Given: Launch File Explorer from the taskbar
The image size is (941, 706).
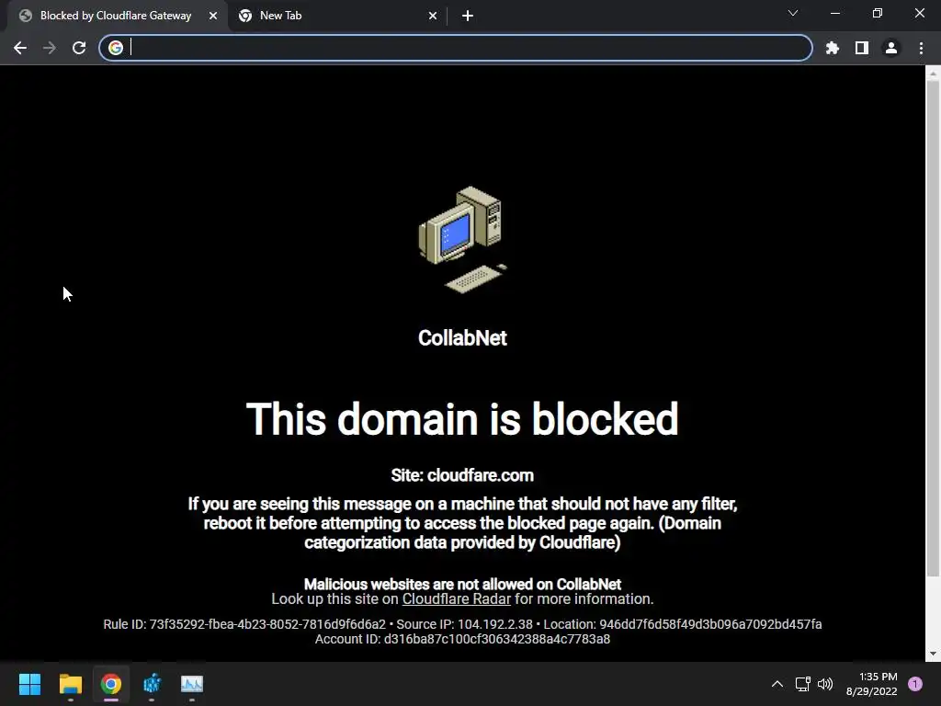Looking at the screenshot, I should point(70,684).
